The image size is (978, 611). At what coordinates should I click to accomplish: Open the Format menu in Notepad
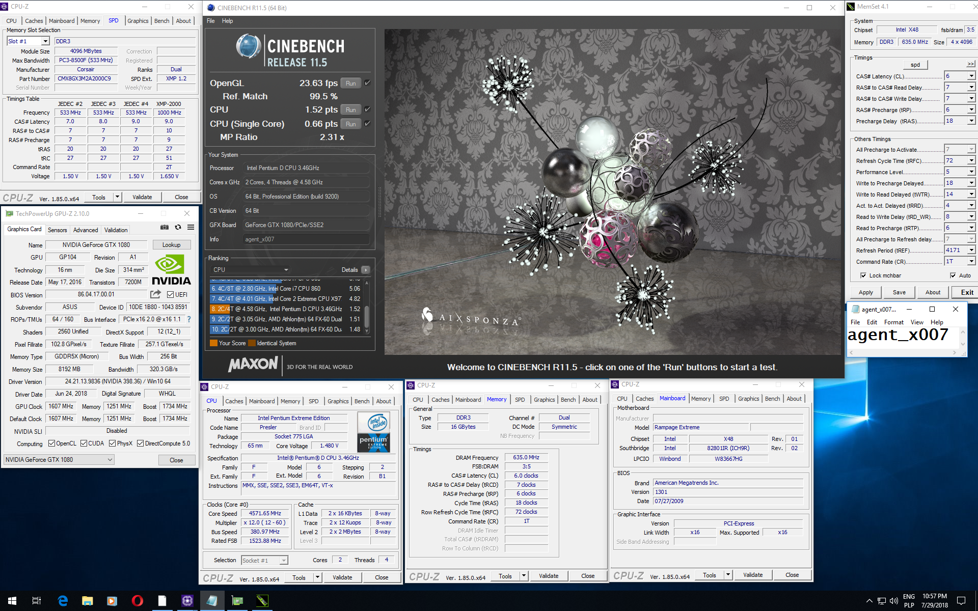[x=893, y=322]
